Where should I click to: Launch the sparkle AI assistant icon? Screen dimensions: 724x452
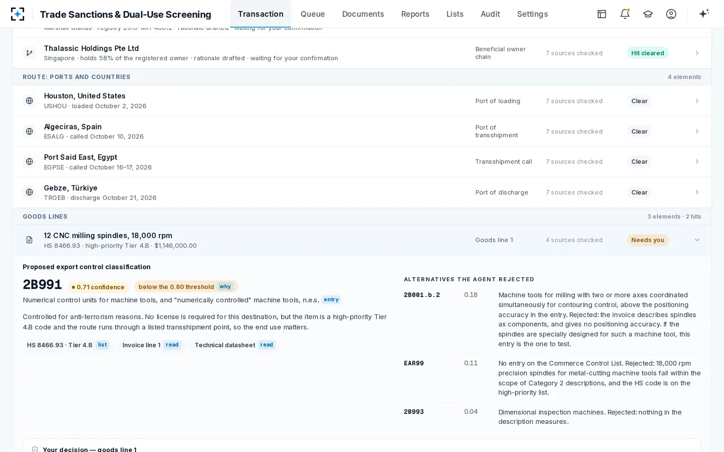coord(704,14)
